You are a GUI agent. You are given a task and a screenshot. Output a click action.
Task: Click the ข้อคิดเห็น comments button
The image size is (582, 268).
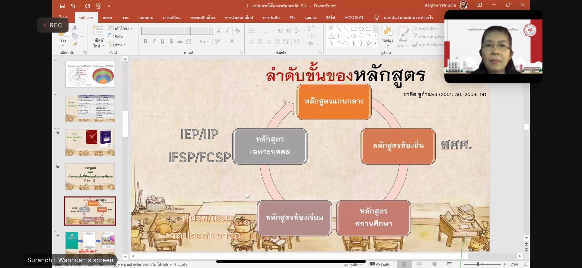coord(380,265)
